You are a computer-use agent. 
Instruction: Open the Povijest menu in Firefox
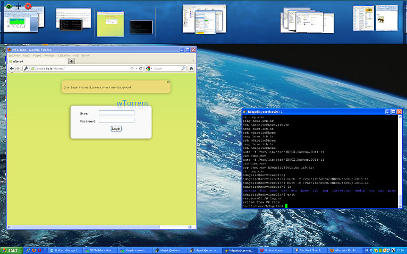pos(49,55)
